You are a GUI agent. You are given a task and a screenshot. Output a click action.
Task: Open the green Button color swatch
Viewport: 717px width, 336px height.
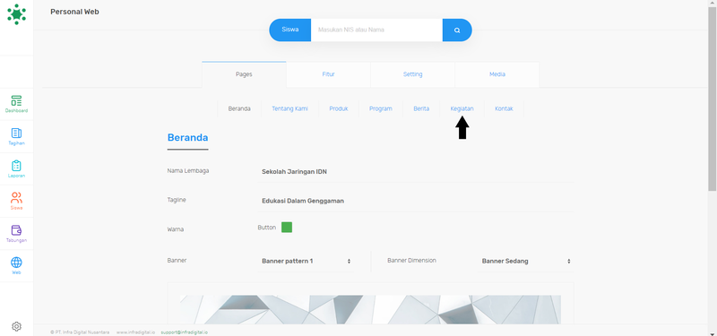pyautogui.click(x=287, y=228)
